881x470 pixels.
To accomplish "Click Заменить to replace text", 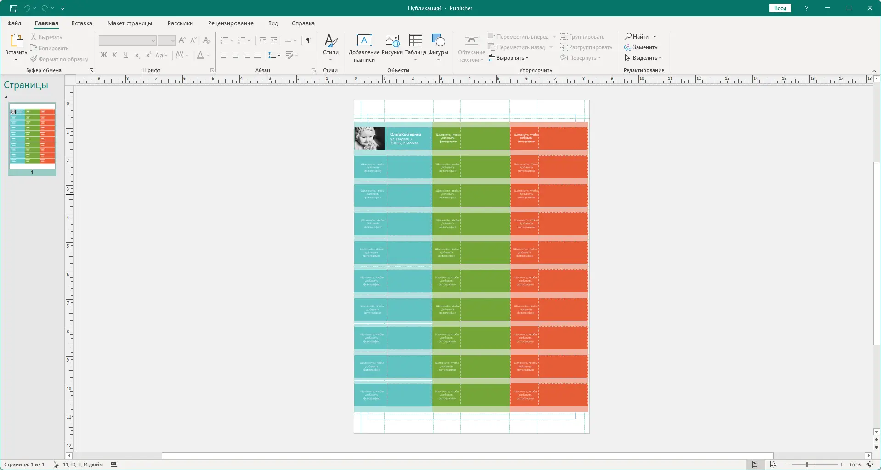I will click(x=641, y=47).
